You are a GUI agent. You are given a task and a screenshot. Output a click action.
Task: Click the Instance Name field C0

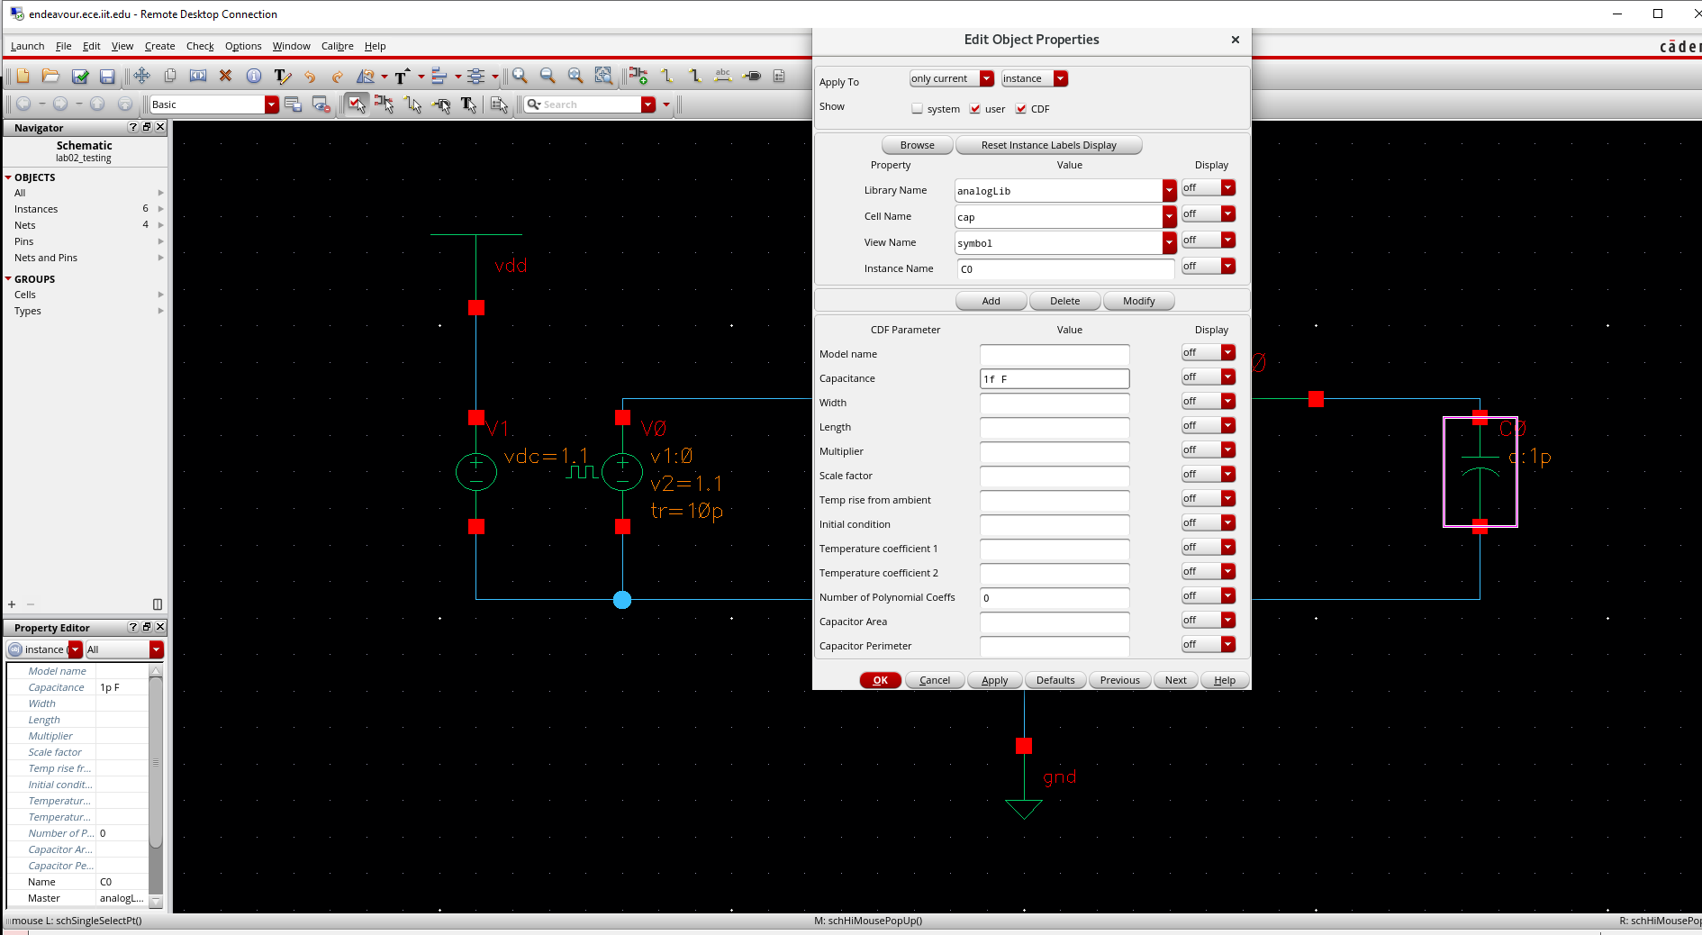coord(1065,269)
